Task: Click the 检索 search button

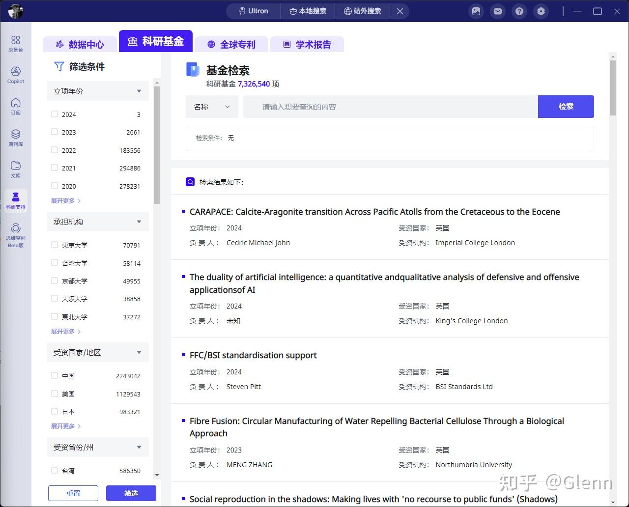Action: point(566,107)
